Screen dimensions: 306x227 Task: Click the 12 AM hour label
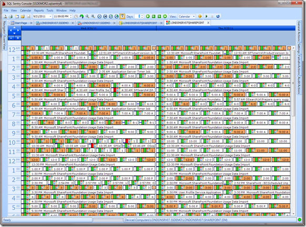pos(14,49)
